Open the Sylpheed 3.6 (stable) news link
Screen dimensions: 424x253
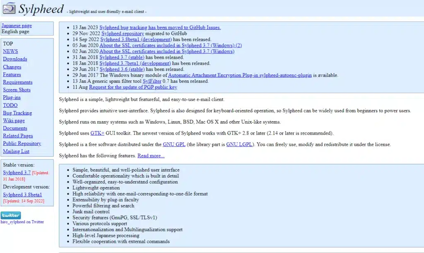click(x=122, y=69)
